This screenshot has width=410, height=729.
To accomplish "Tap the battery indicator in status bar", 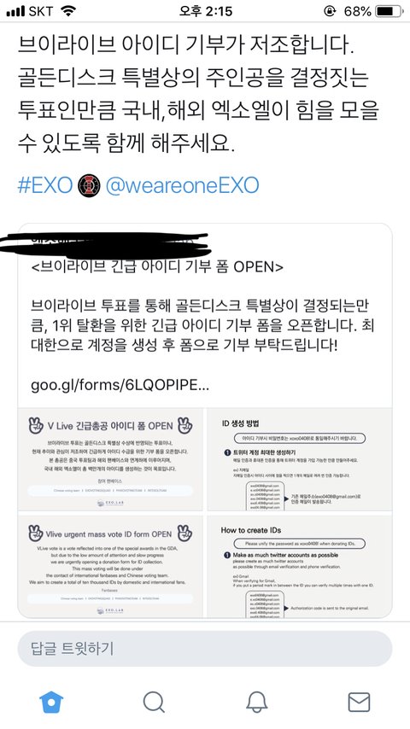I will 389,12.
